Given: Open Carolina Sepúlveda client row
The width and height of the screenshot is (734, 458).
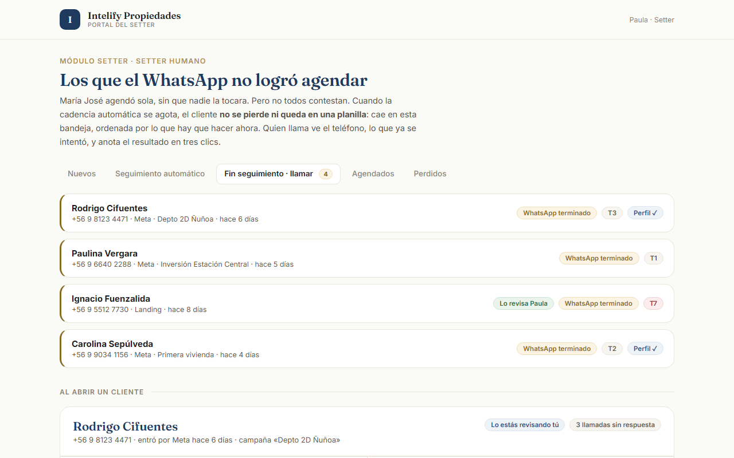Looking at the screenshot, I should point(367,349).
